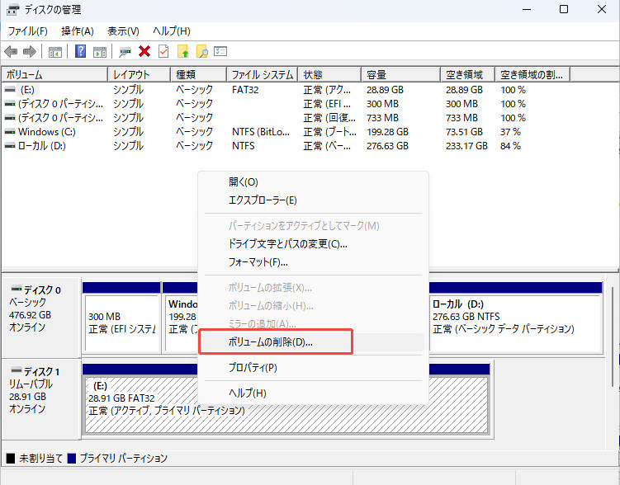Choose エクスプローラー(E) from context menu

point(313,200)
